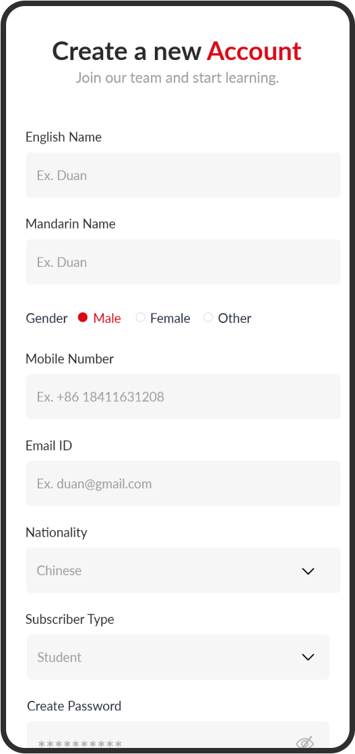Click the Subscriber Type chevron arrow
355x754 pixels.
(x=307, y=658)
